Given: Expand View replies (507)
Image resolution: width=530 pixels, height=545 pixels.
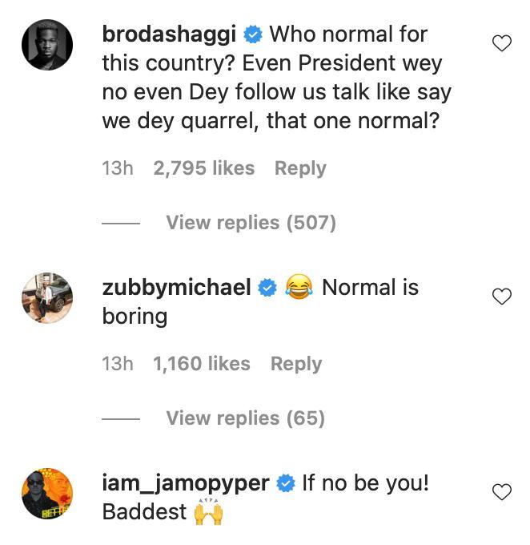Looking at the screenshot, I should point(251,223).
